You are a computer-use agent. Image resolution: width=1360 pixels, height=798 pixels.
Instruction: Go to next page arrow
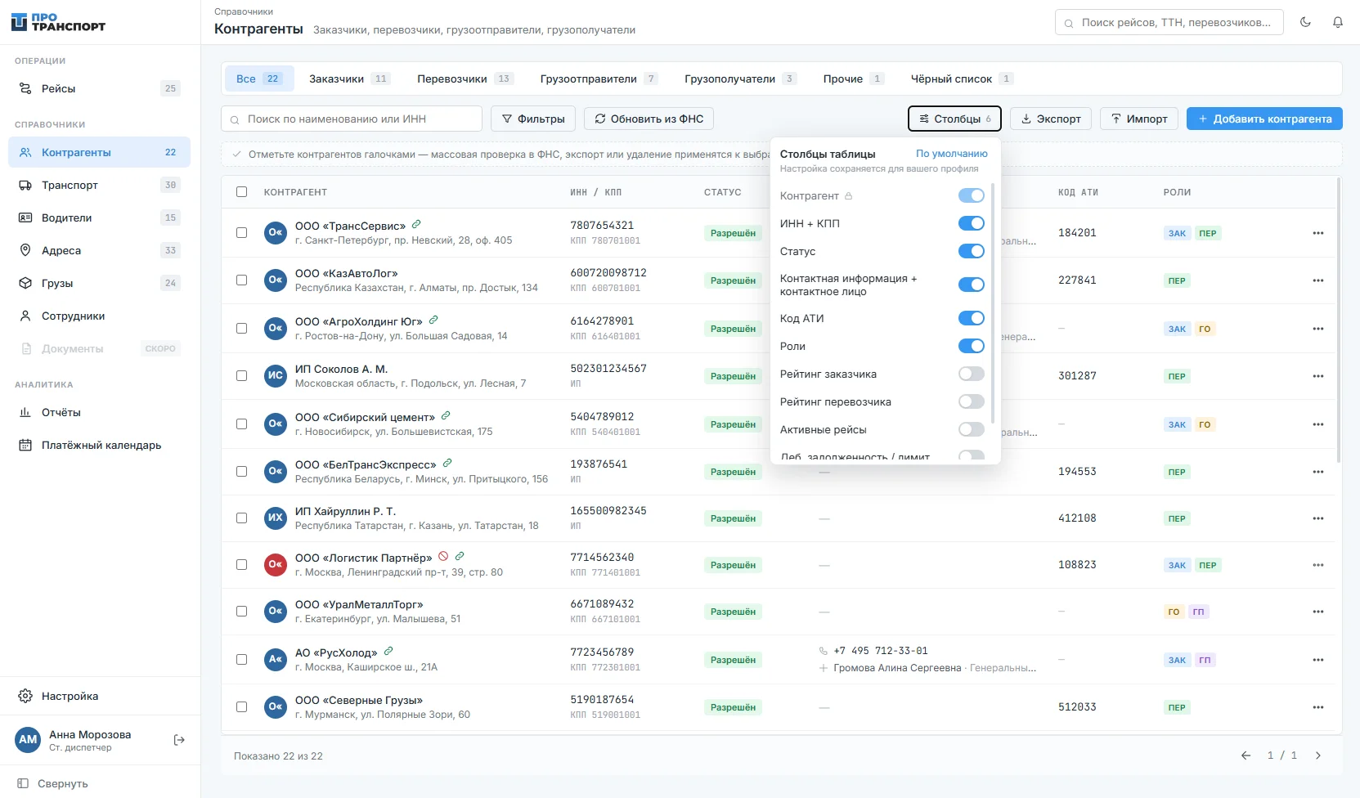click(1317, 755)
